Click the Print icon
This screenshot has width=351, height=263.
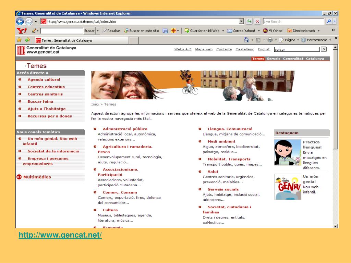point(270,40)
